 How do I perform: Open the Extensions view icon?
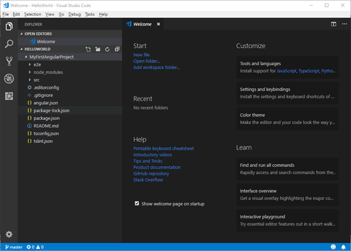[x=9, y=96]
